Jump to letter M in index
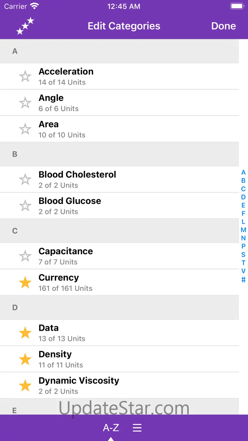248x441 pixels. 243,230
